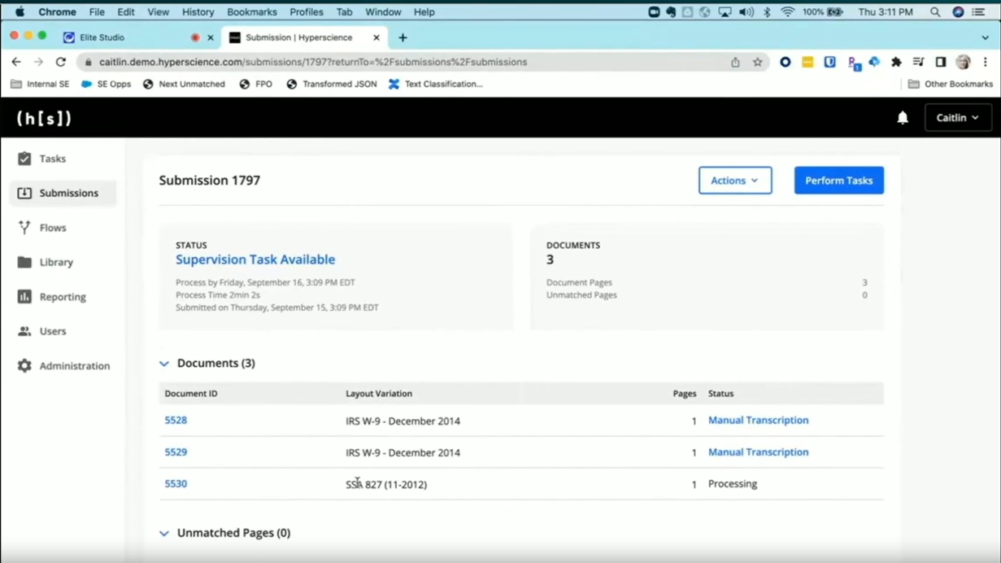Open the Profiles menu
The height and width of the screenshot is (563, 1001).
click(306, 12)
